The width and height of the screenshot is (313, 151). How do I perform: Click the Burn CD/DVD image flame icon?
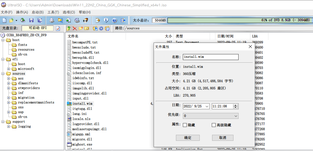(86, 20)
